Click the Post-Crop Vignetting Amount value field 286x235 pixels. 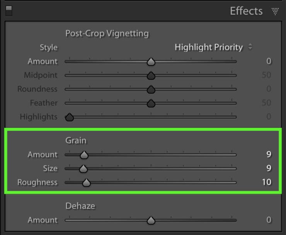coord(269,61)
